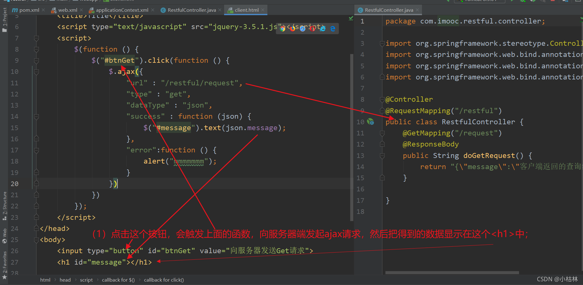The image size is (583, 285).
Task: Click line number 20 in client.html gutter
Action: point(15,184)
